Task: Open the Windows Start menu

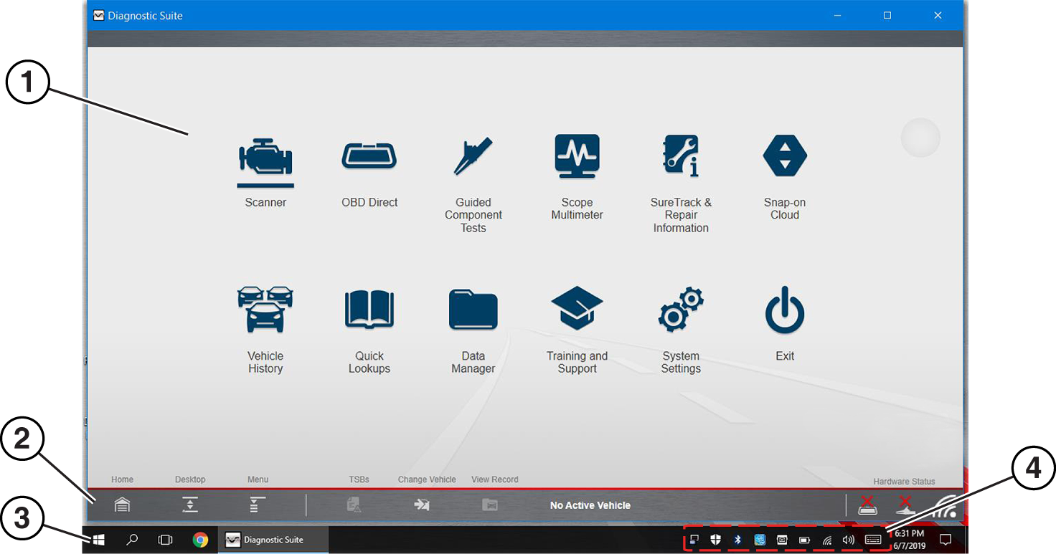Action: coord(99,540)
